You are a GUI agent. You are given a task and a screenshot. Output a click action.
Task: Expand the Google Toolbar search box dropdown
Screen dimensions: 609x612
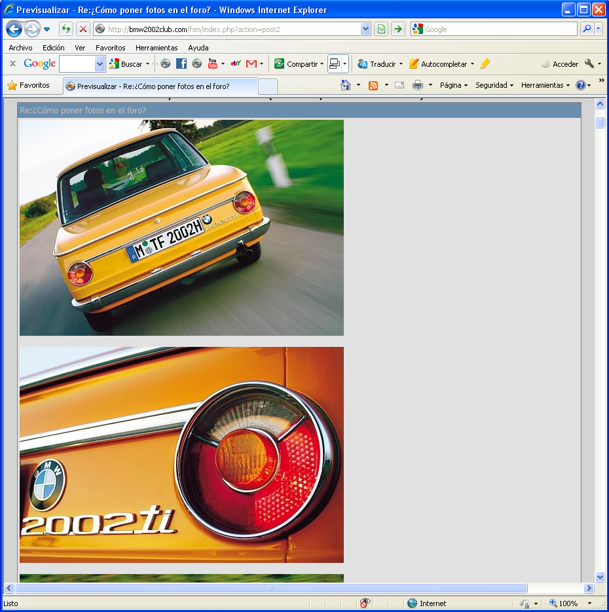click(x=100, y=63)
